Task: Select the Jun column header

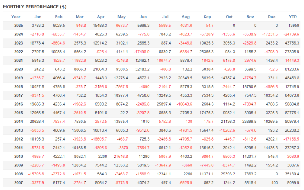Action: [x=143, y=17]
